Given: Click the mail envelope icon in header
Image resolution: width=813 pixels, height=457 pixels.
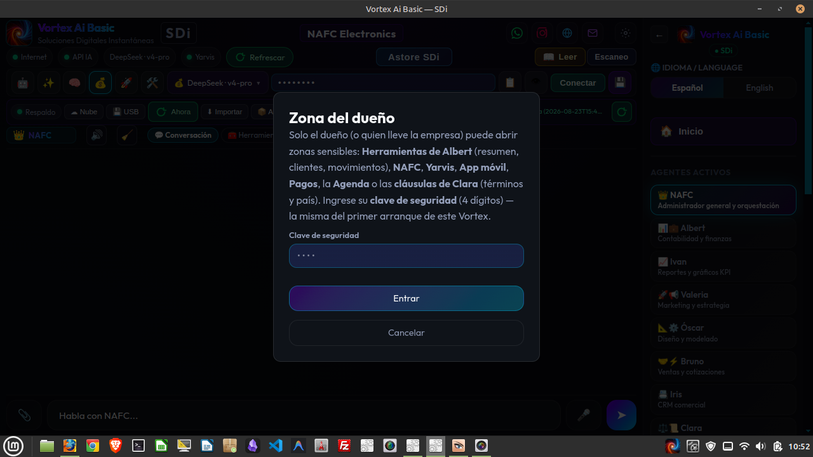Looking at the screenshot, I should (592, 33).
